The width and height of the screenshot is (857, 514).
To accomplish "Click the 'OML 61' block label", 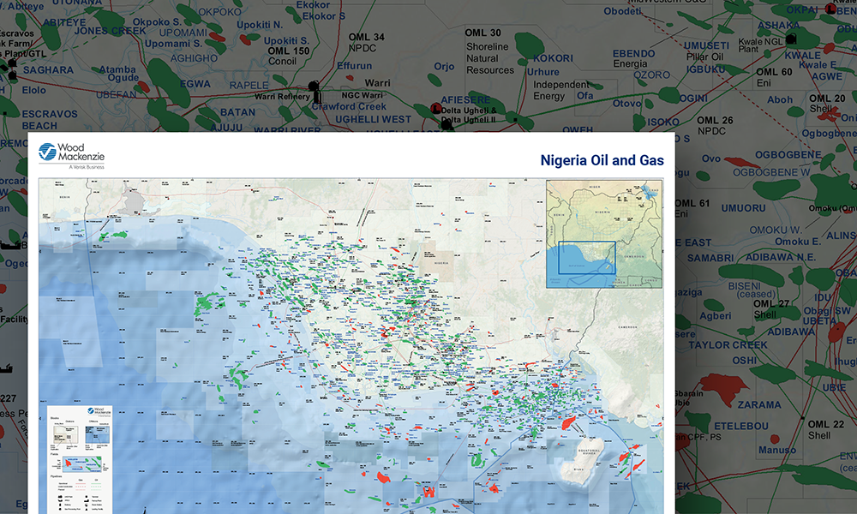I will click(x=692, y=203).
